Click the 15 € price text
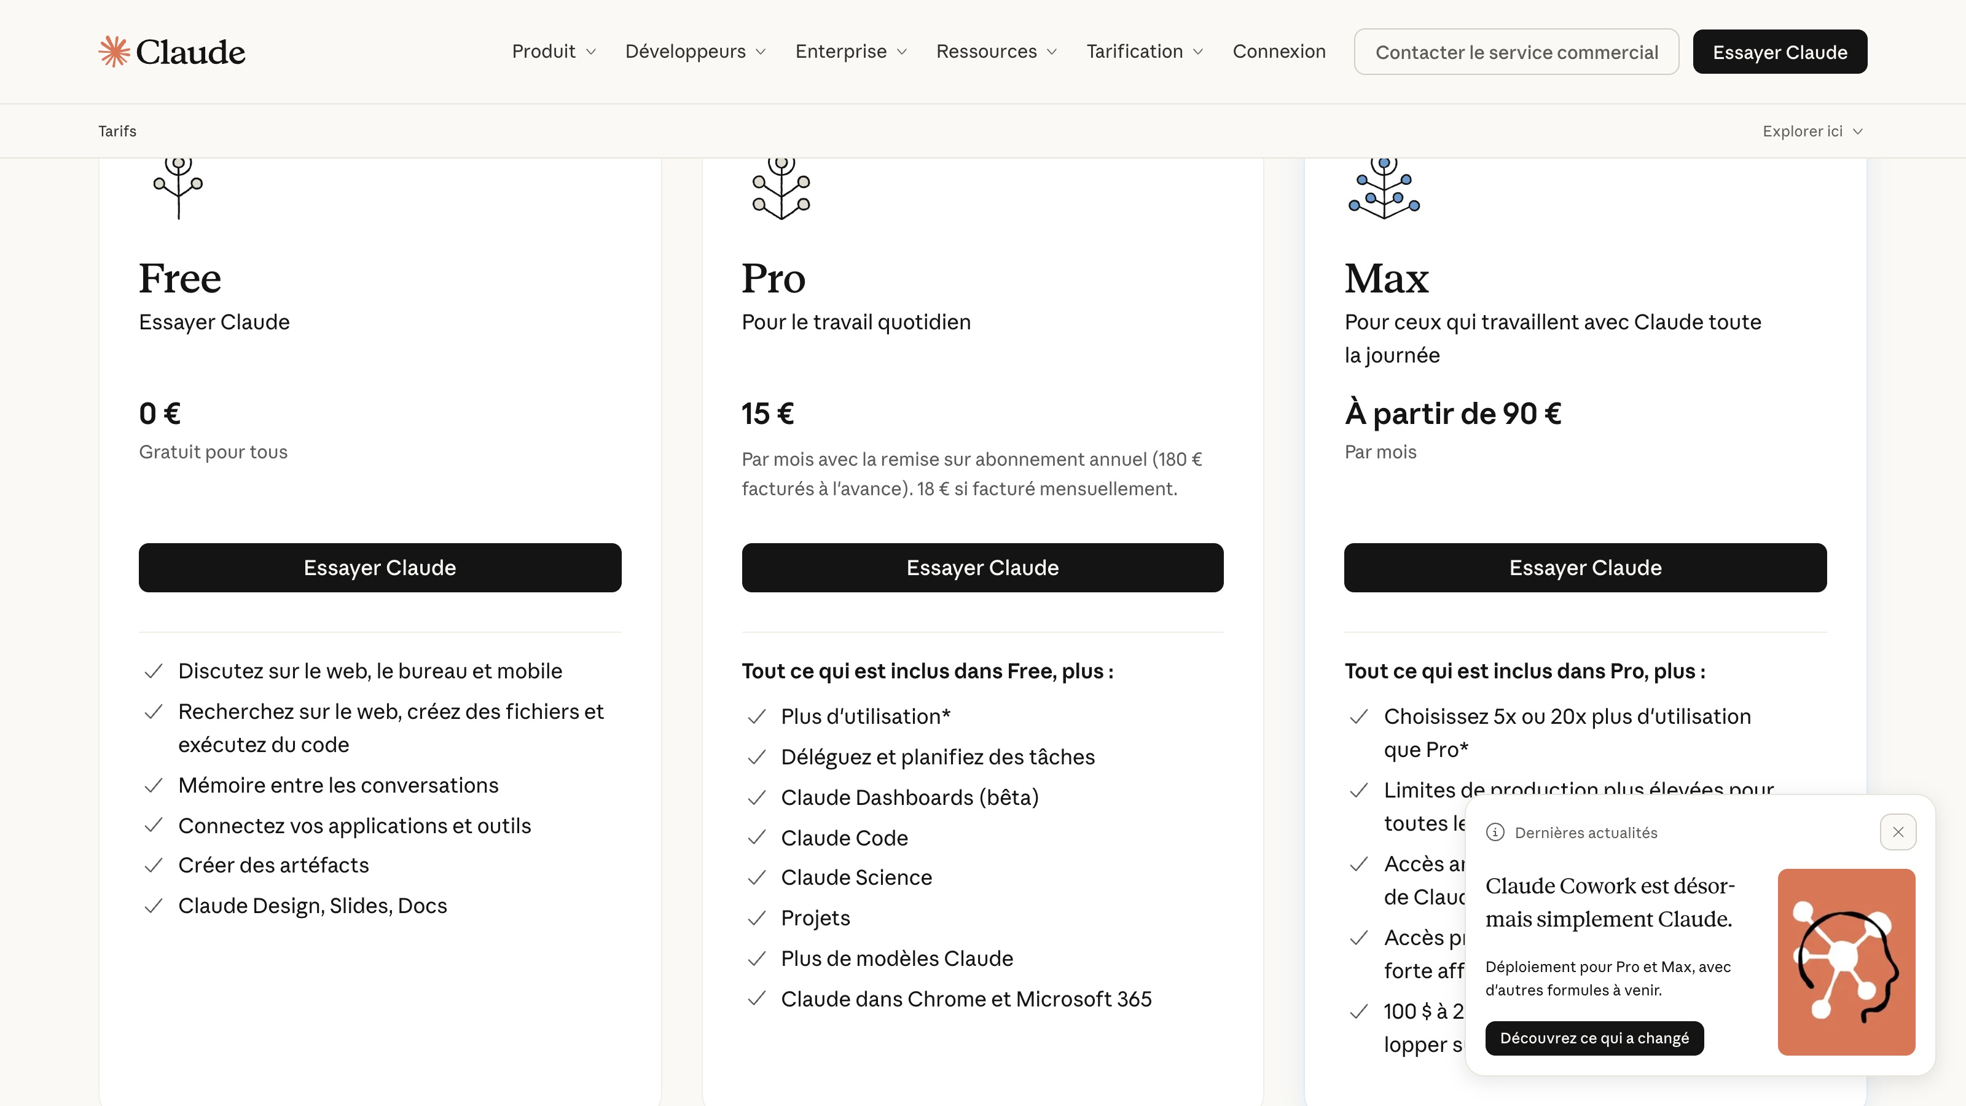 tap(768, 414)
